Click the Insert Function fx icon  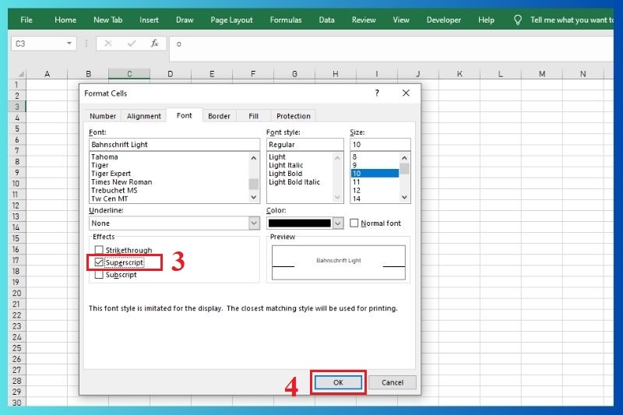(x=154, y=44)
